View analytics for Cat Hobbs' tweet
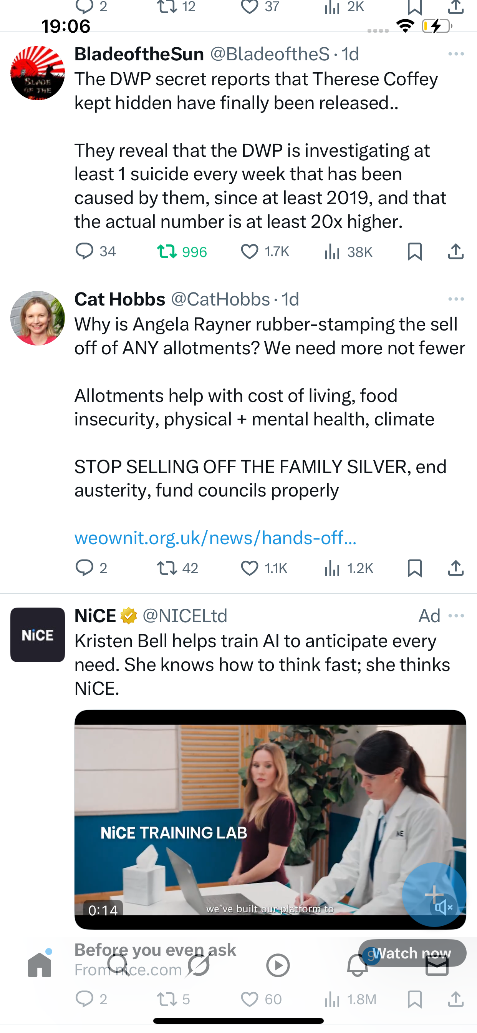 click(332, 568)
